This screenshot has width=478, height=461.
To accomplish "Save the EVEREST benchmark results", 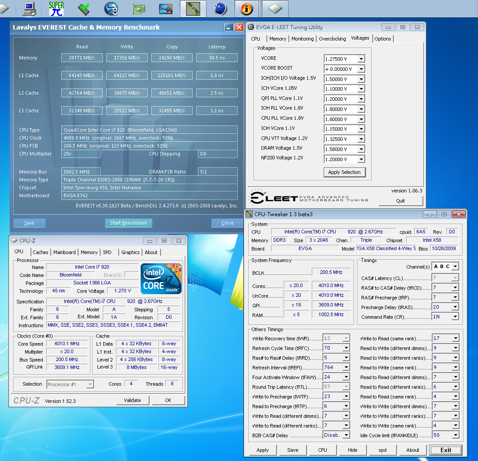I will (29, 223).
